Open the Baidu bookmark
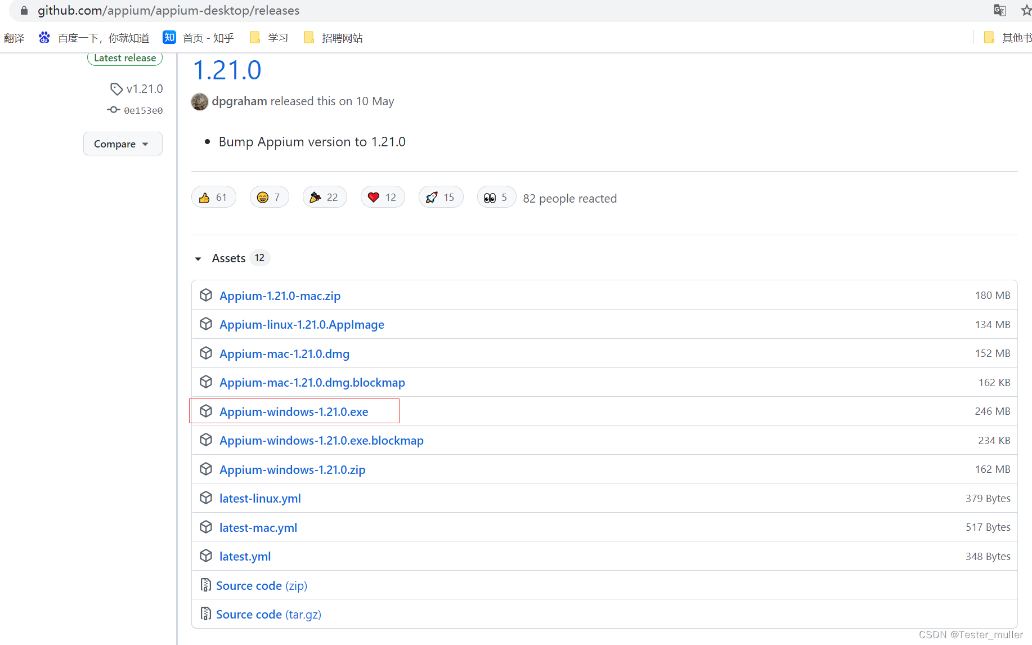 [93, 38]
